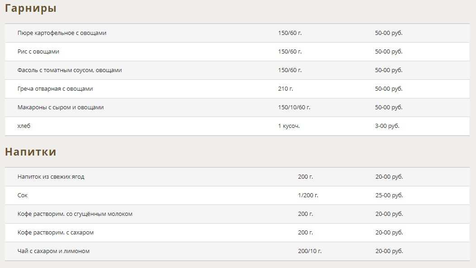
Task: Click the "Рис с овощами" row name
Action: tap(38, 52)
